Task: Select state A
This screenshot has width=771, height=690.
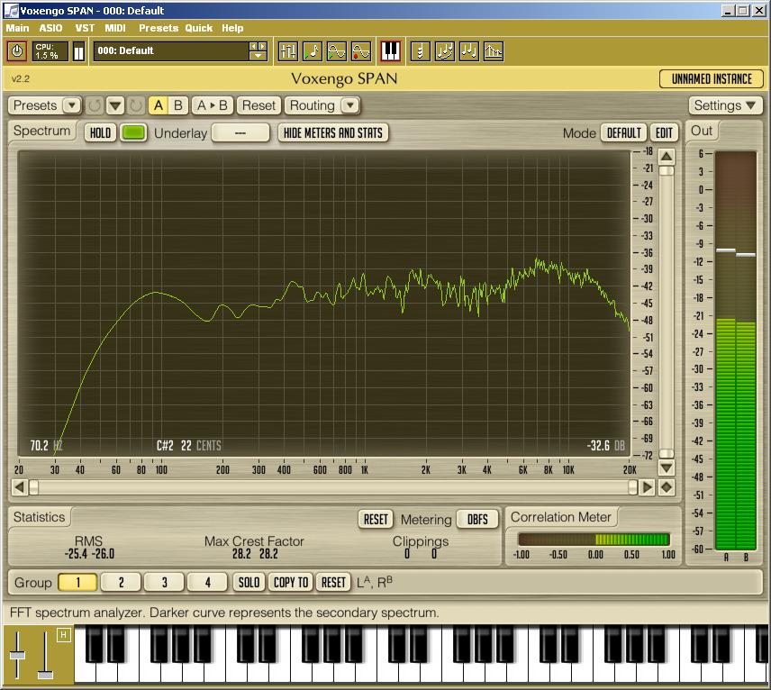Action: click(159, 105)
